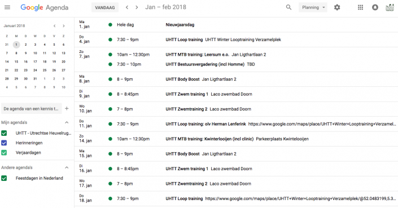Viewport: 398px width, 208px height.
Task: Collapse the Andere agenda's section
Action: point(67,167)
